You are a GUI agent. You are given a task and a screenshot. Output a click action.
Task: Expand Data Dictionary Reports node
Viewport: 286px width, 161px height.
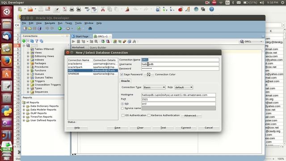point(24,106)
